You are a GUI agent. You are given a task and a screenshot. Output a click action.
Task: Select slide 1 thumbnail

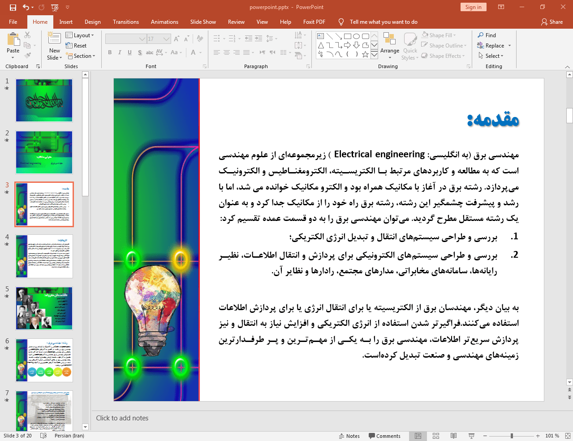(44, 100)
